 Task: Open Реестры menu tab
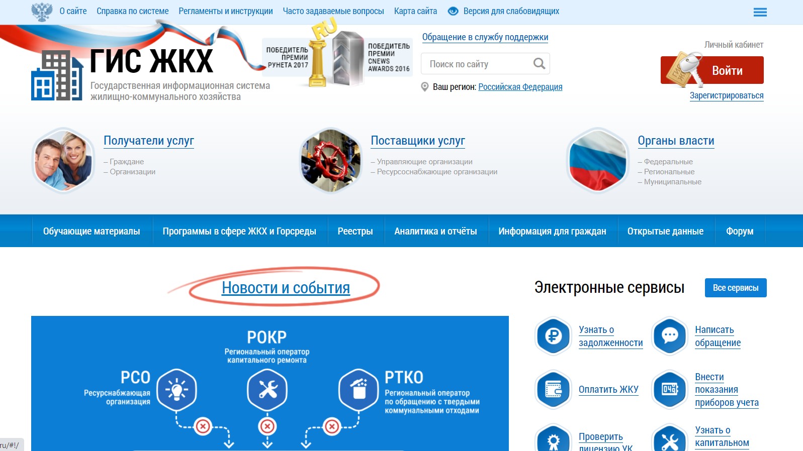(x=355, y=231)
